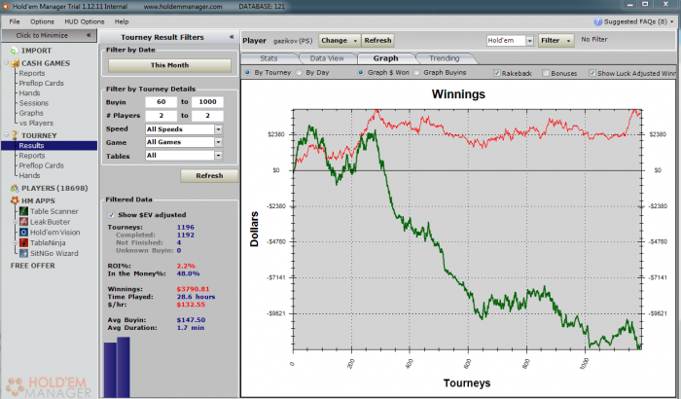
Task: Open the Options menu
Action: tap(42, 21)
